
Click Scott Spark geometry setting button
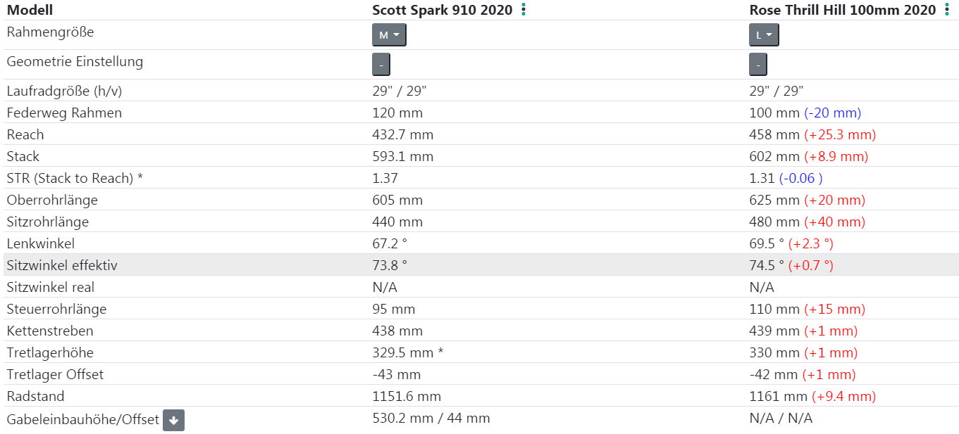point(380,65)
